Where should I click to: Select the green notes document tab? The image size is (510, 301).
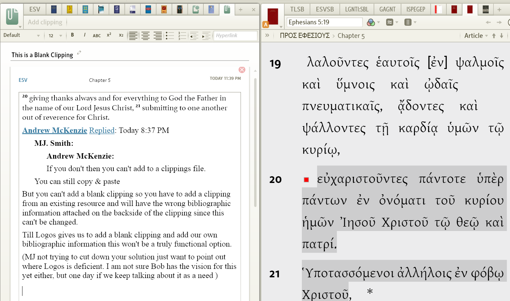coord(196,9)
